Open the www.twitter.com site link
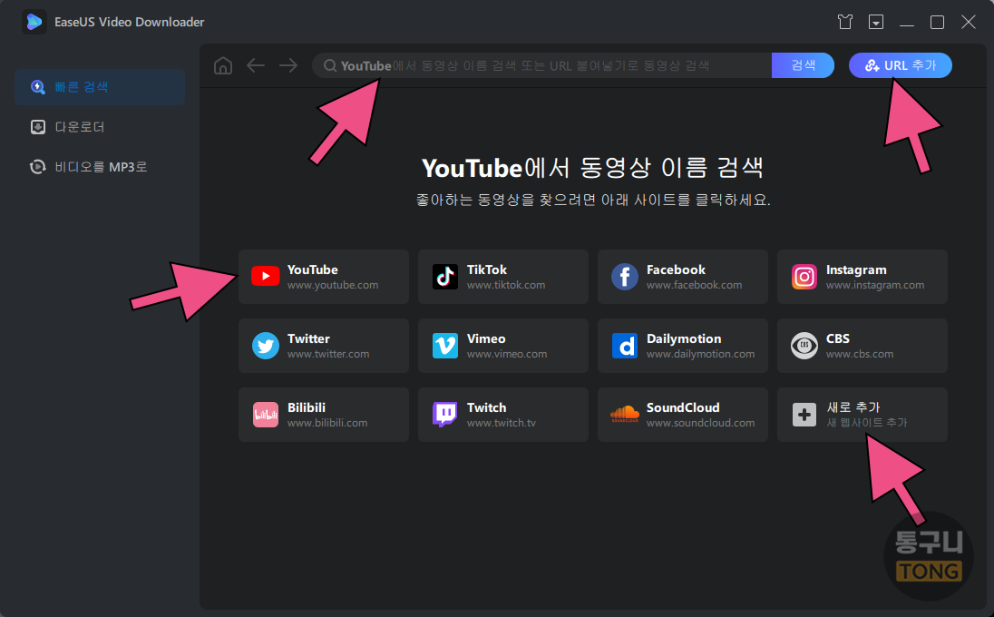 tap(328, 355)
